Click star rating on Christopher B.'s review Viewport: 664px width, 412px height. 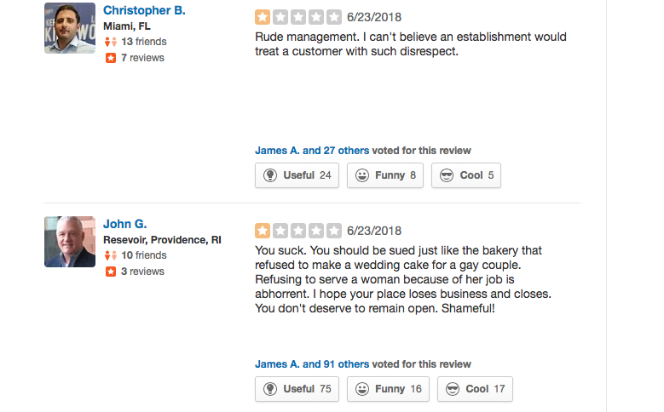(297, 17)
